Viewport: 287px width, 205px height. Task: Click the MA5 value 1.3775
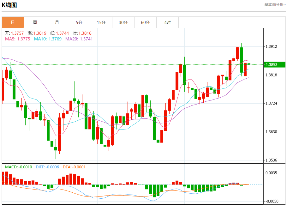tap(24, 39)
